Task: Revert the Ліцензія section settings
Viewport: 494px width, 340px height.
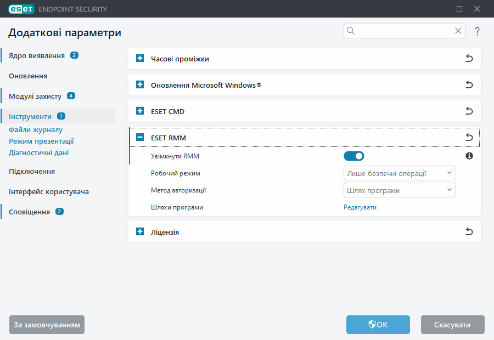Action: click(469, 231)
